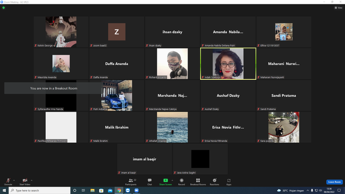Click the first Zoom taskbar icon

128,190
